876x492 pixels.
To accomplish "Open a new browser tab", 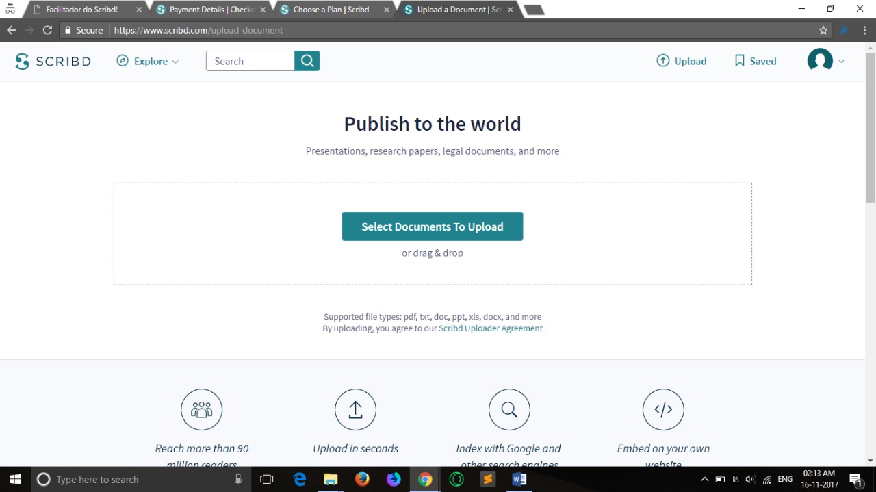I will tap(534, 10).
